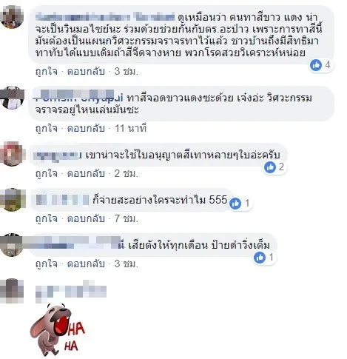Reply to the first comment via ตอบกลับ
The image size is (347, 359).
[86, 71]
